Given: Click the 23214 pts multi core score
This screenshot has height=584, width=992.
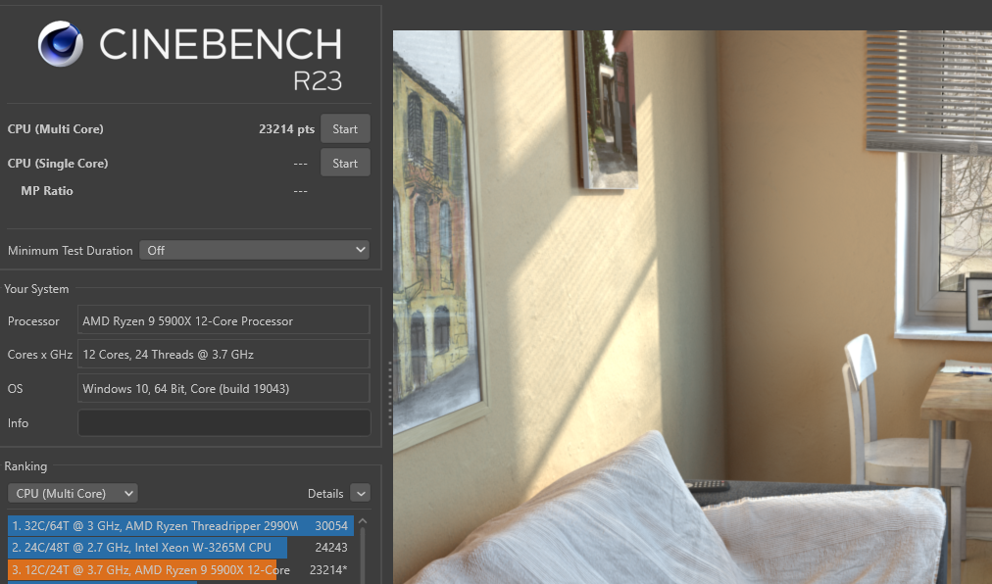Looking at the screenshot, I should (x=286, y=129).
